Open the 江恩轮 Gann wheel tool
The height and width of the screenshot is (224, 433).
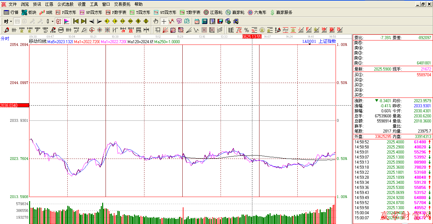click(213, 12)
